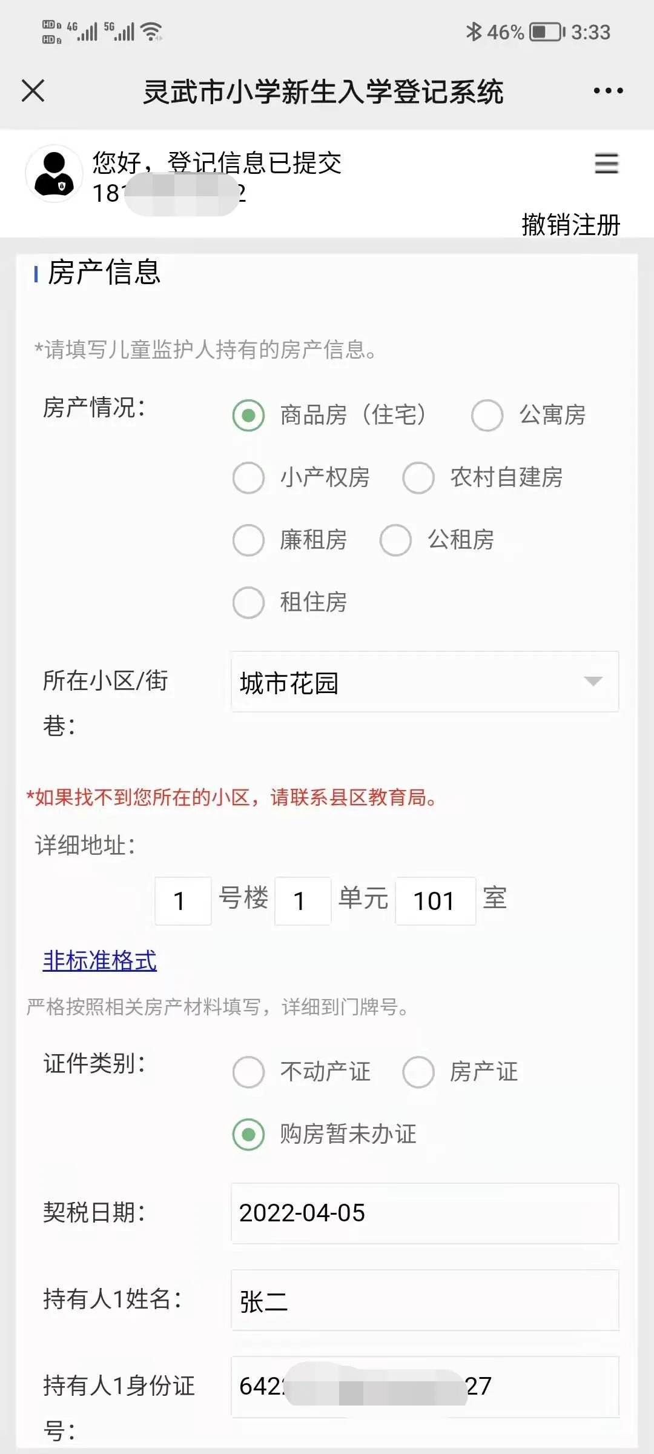Viewport: 654px width, 1454px height.
Task: Open the hamburger menu icon
Action: 606,164
